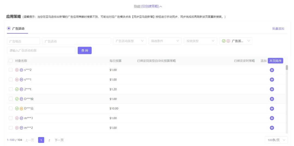Click the SP type badge of s***2
The width and height of the screenshot is (294, 146).
pos(22,70)
